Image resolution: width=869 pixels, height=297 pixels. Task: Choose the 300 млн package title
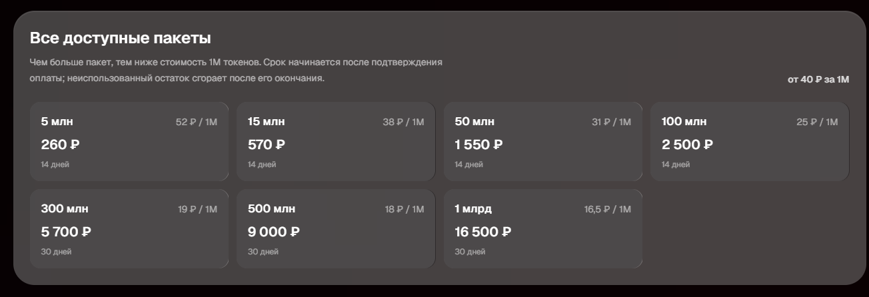point(65,209)
